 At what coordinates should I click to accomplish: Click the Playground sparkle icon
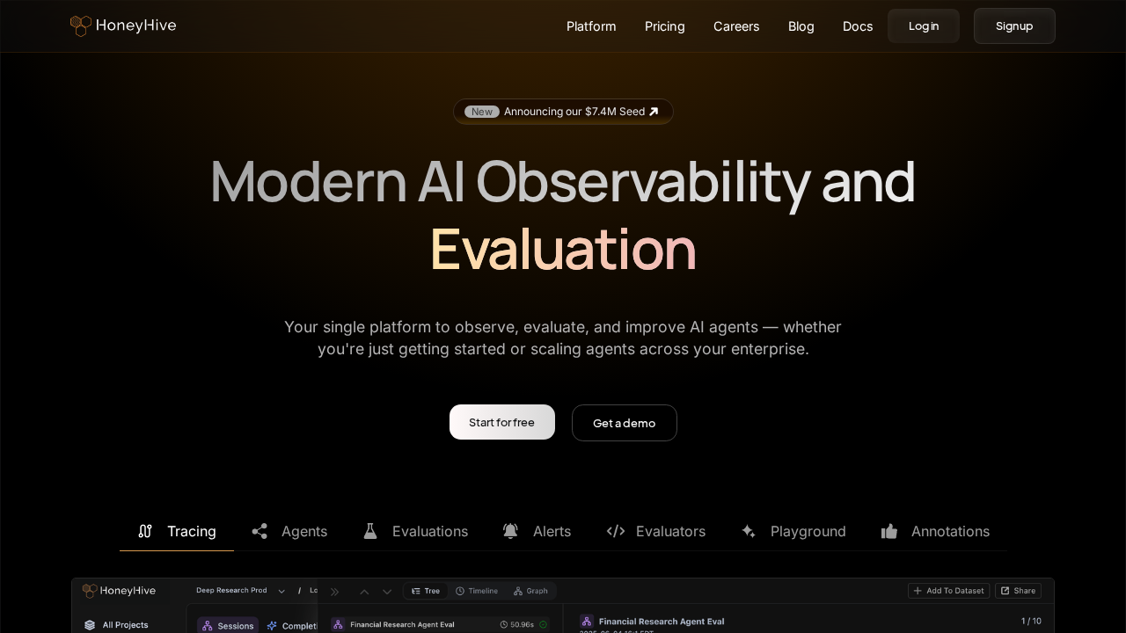coord(749,531)
